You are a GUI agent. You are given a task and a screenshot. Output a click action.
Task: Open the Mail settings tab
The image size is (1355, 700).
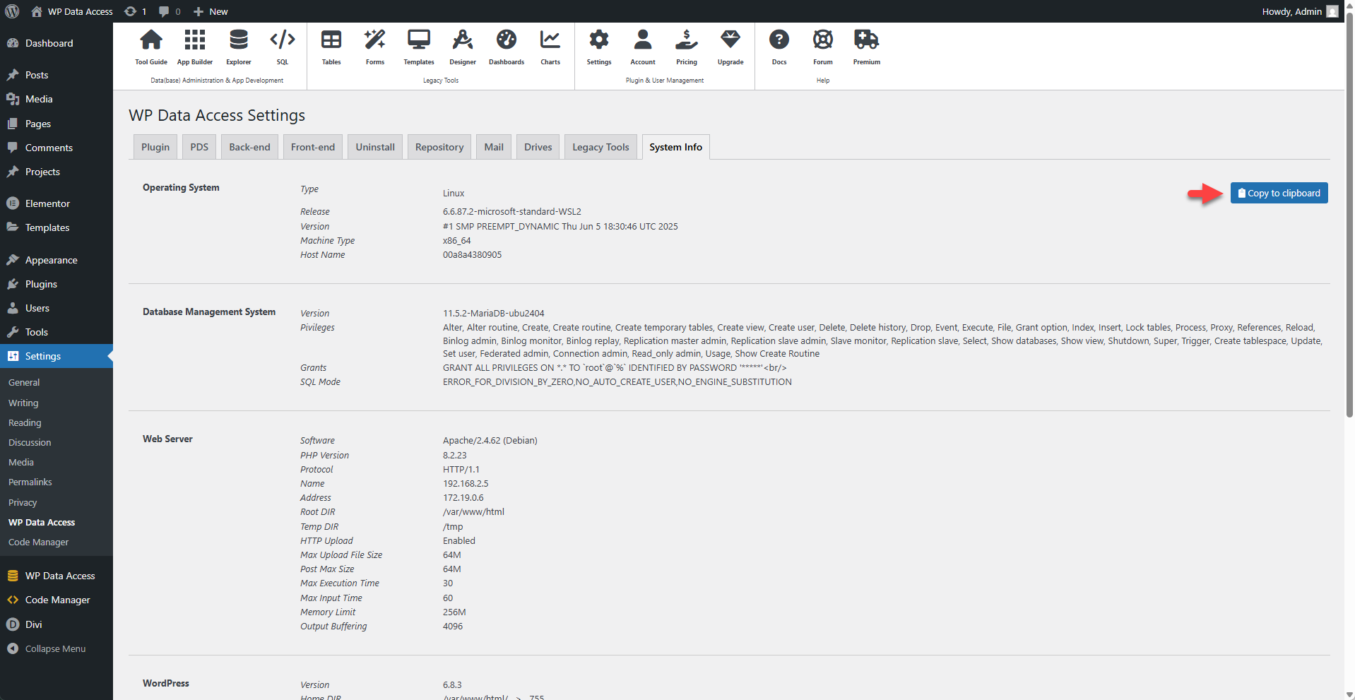[493, 146]
